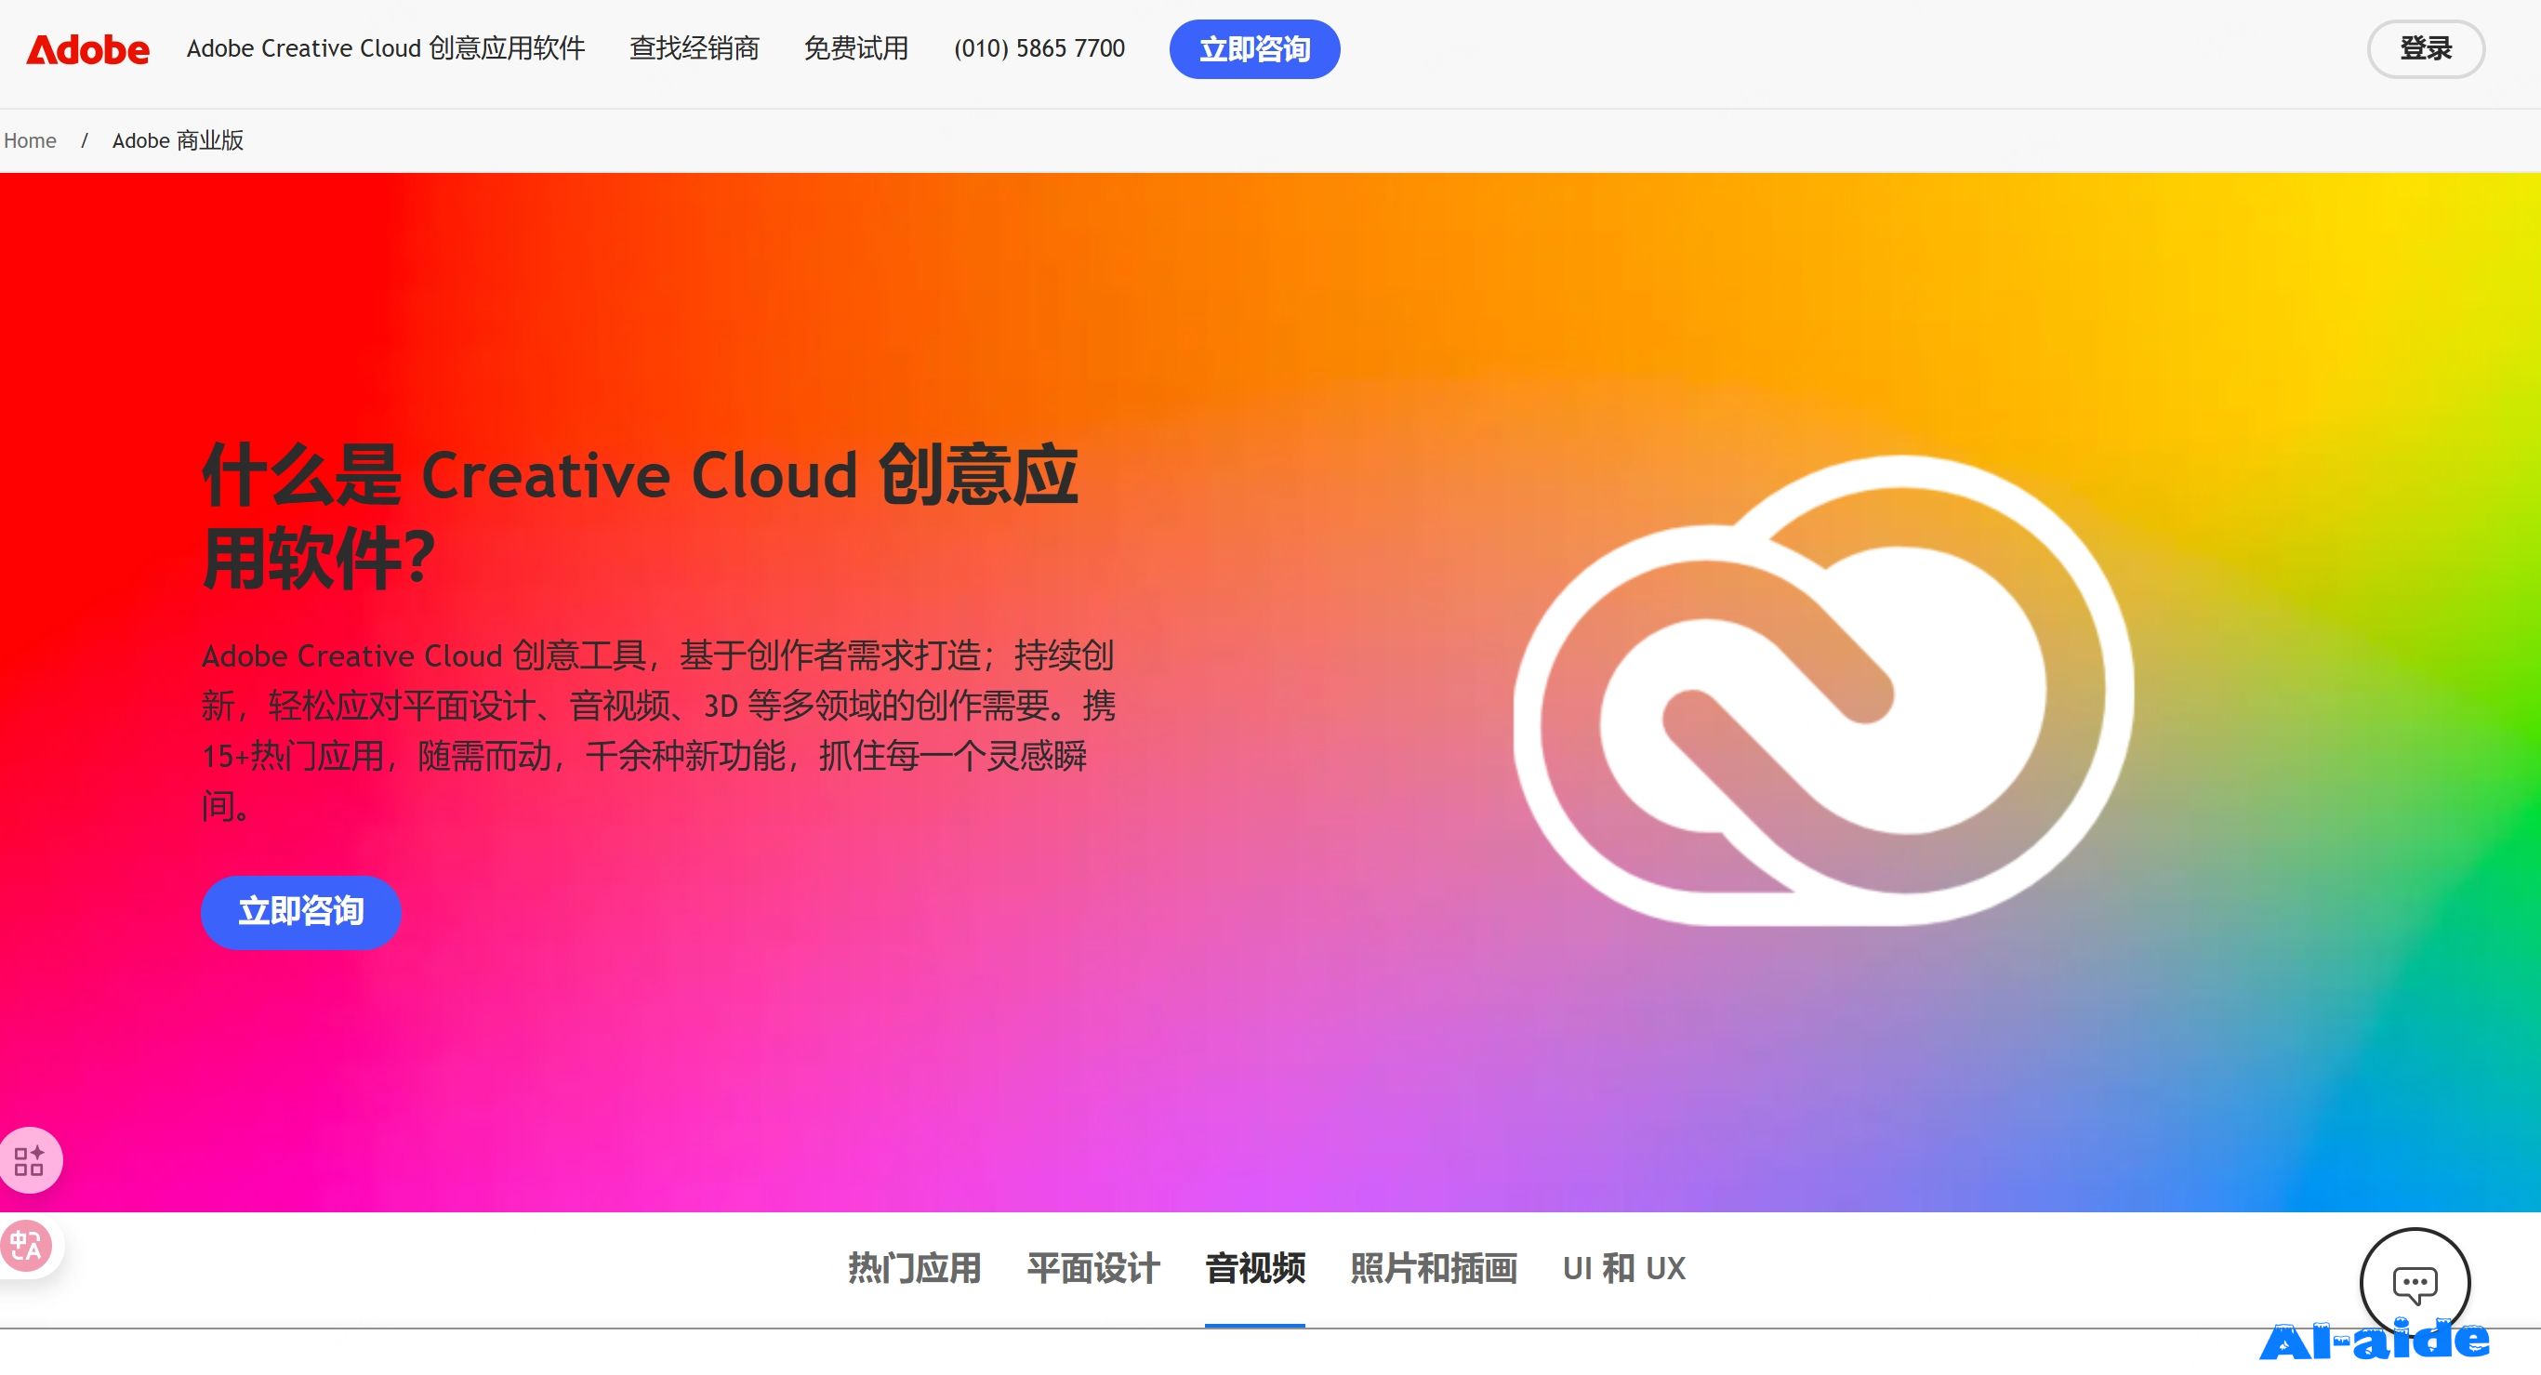The height and width of the screenshot is (1375, 2541).
Task: Click the hero banner 立即咨询 button
Action: point(301,911)
